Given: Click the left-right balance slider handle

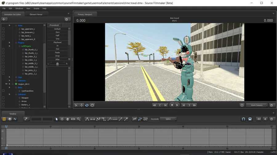Looking at the screenshot, I should pyautogui.click(x=58, y=64).
